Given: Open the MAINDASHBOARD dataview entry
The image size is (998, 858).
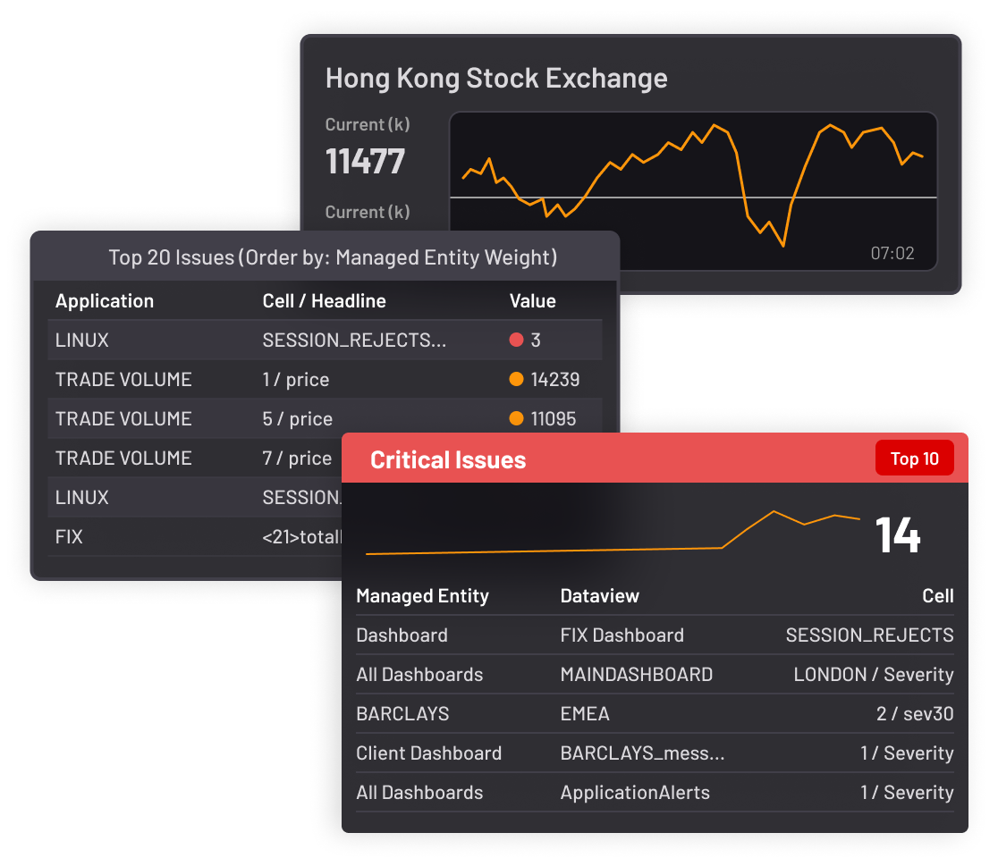Looking at the screenshot, I should point(636,675).
